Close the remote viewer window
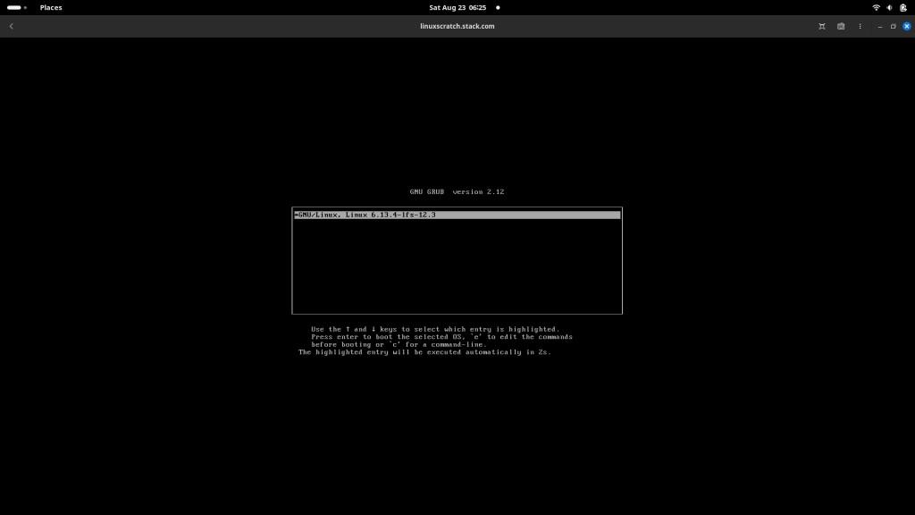 coord(906,26)
